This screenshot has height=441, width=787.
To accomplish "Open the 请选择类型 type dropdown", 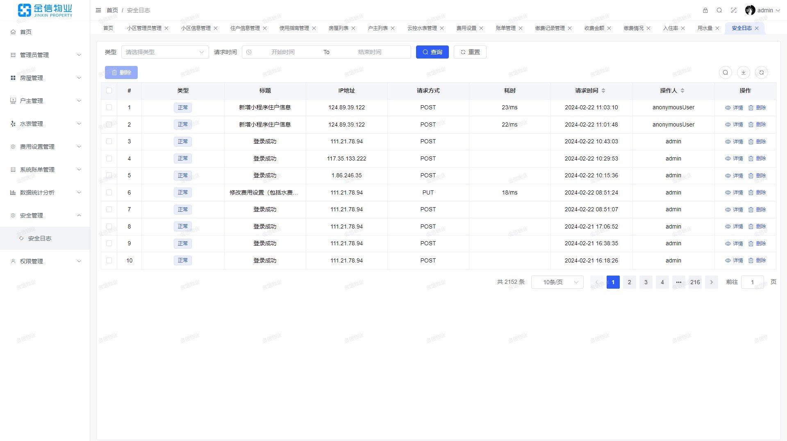I will [165, 52].
